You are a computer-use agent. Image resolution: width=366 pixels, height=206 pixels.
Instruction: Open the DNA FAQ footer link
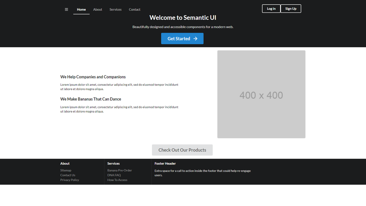[x=114, y=175]
